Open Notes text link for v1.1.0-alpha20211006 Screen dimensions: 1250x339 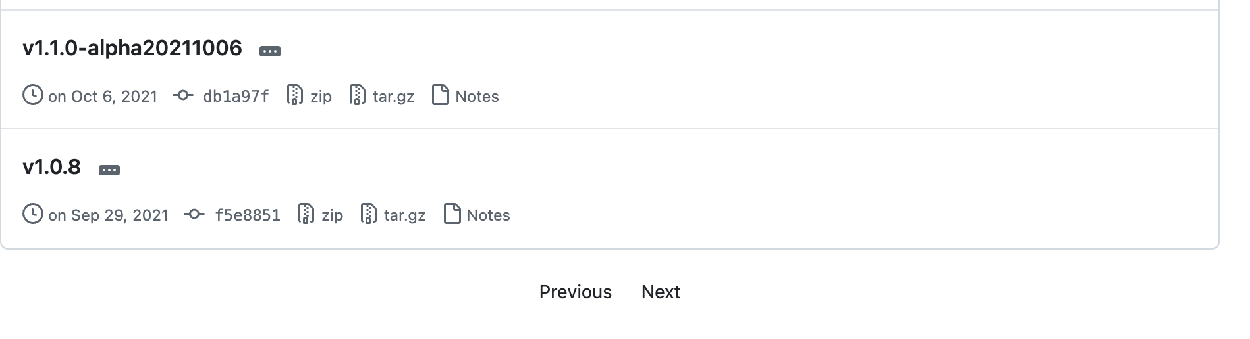click(x=477, y=97)
